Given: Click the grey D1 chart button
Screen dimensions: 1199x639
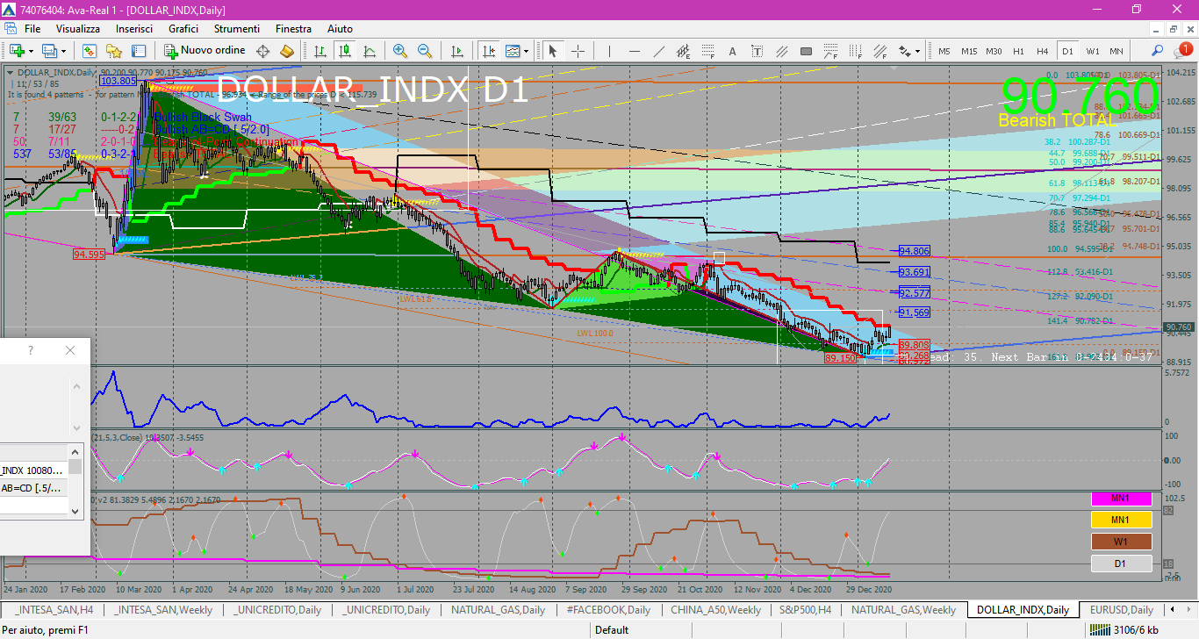Looking at the screenshot, I should click(x=1120, y=564).
